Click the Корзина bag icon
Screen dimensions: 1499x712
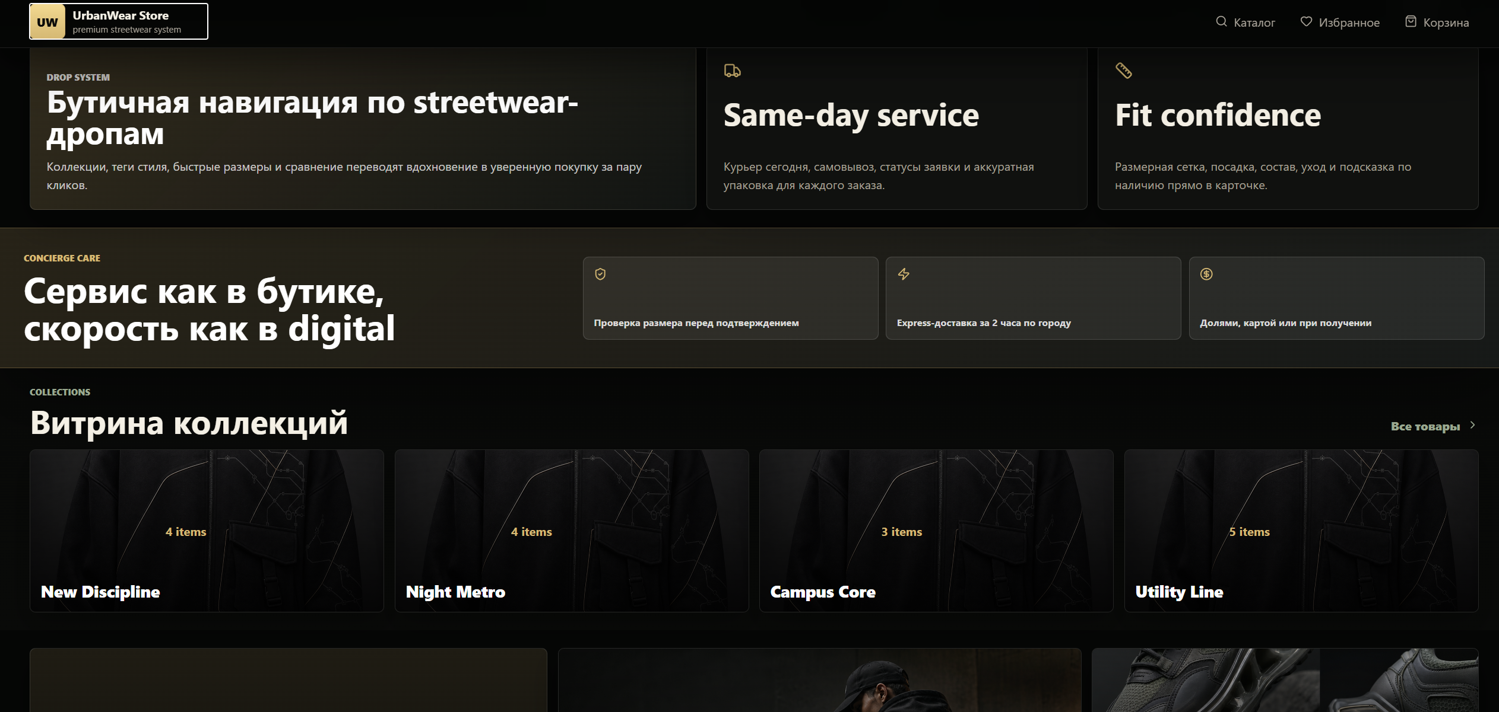[1411, 22]
